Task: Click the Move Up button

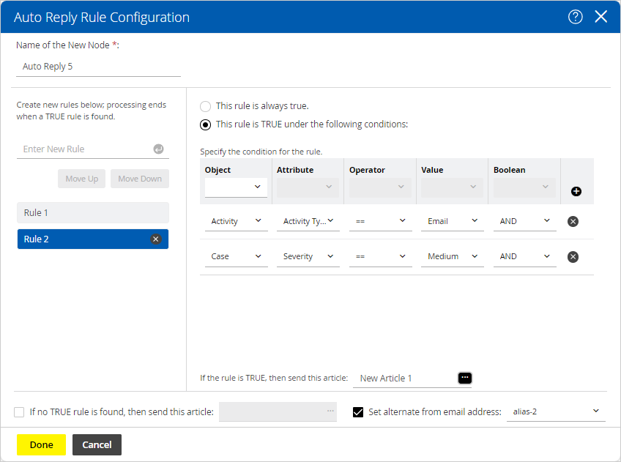Action: coord(81,179)
